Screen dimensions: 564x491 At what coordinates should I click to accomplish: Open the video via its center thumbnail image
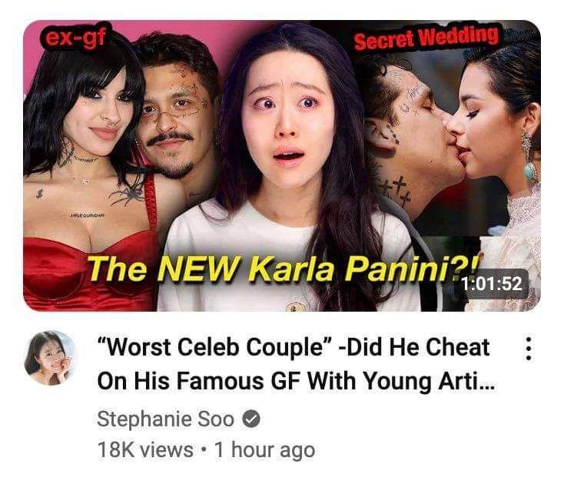[x=282, y=165]
